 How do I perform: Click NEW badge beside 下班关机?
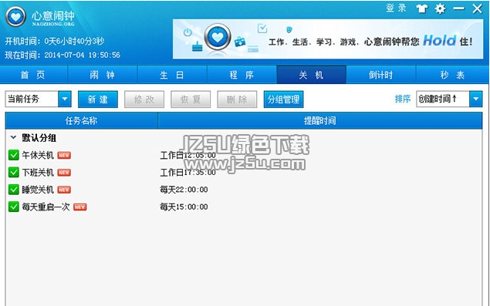tap(64, 173)
